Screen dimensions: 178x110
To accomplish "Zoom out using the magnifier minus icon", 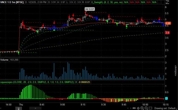I will pos(146,108).
